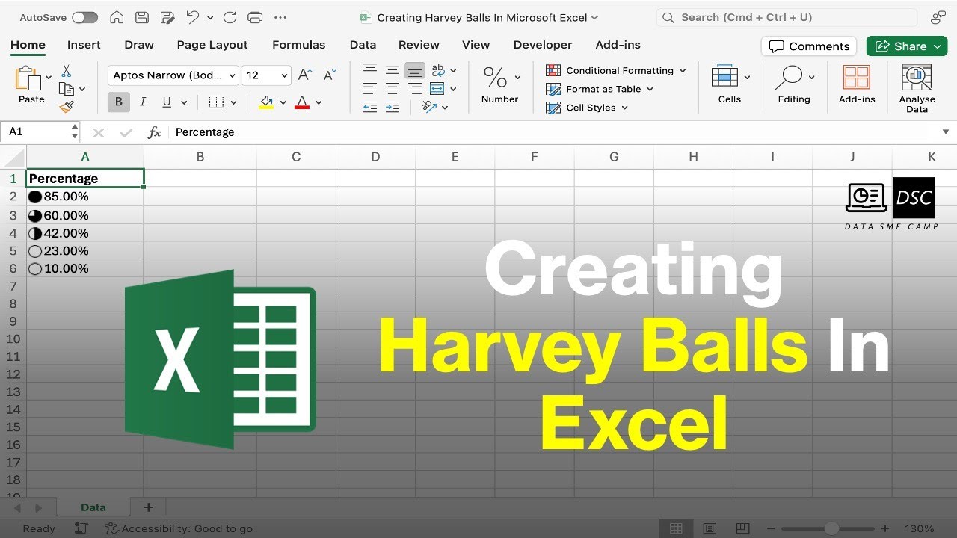
Task: Open the Cells group menu
Action: pos(730,83)
